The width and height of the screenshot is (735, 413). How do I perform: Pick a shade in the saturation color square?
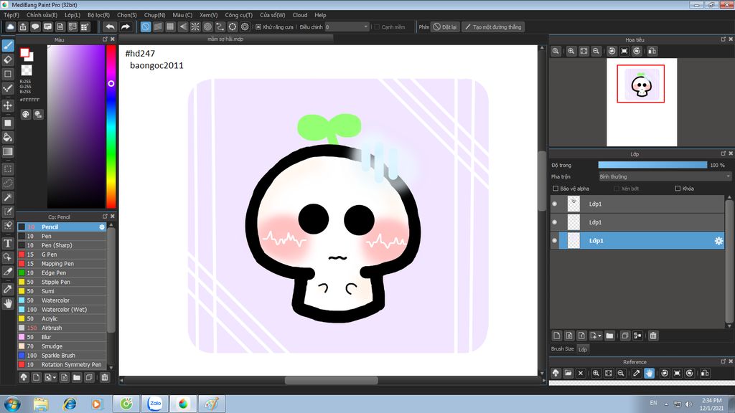pos(76,126)
